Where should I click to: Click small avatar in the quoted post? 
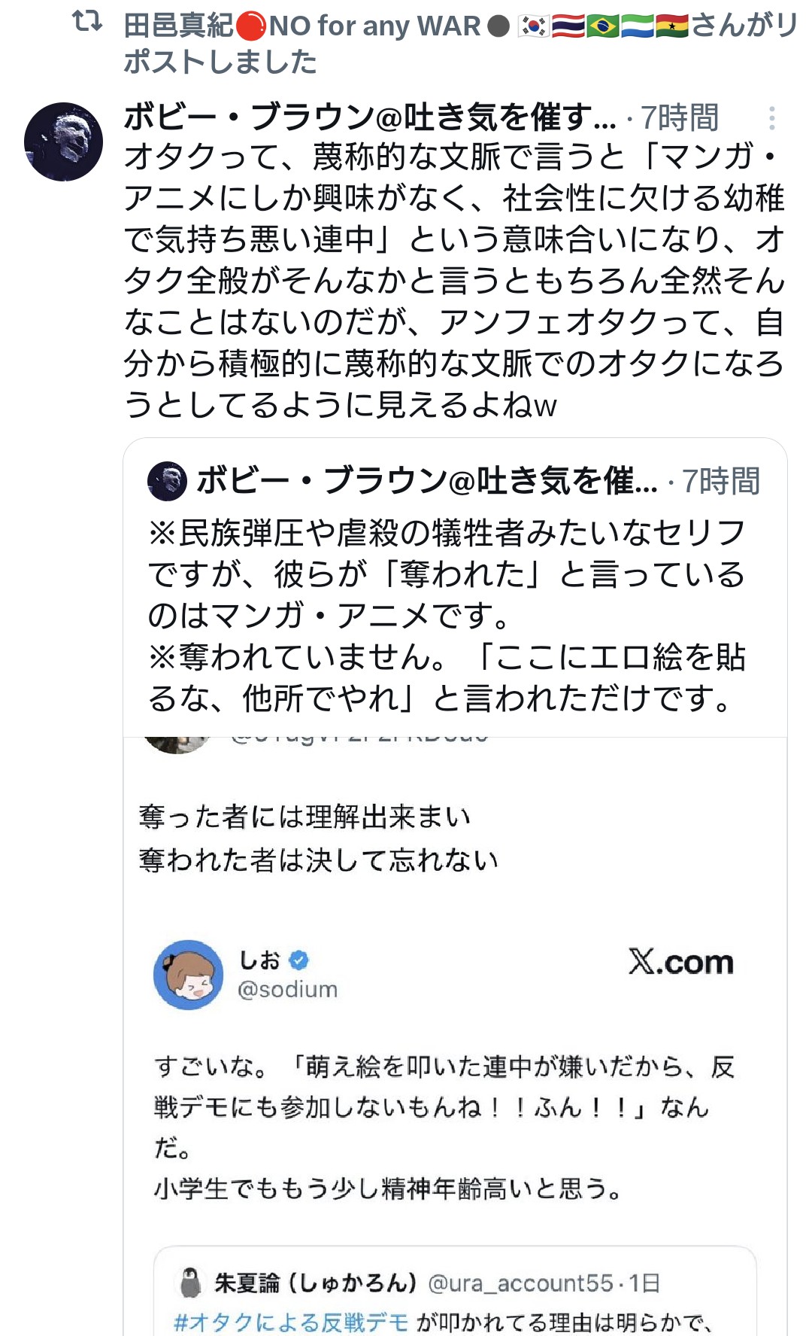pyautogui.click(x=167, y=481)
